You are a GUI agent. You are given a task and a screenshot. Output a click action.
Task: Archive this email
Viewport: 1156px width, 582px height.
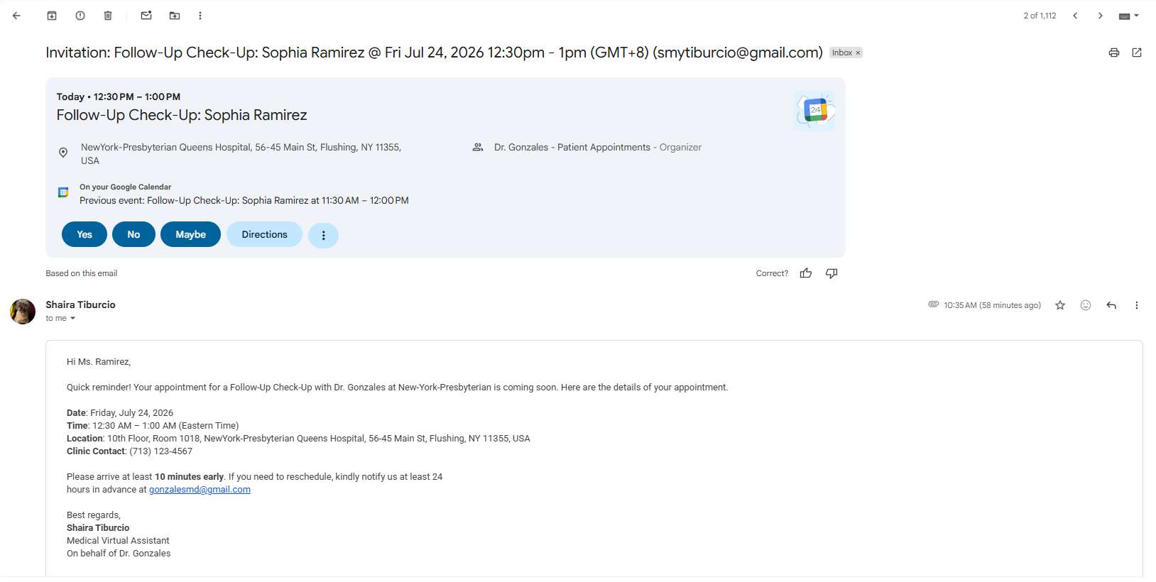52,16
